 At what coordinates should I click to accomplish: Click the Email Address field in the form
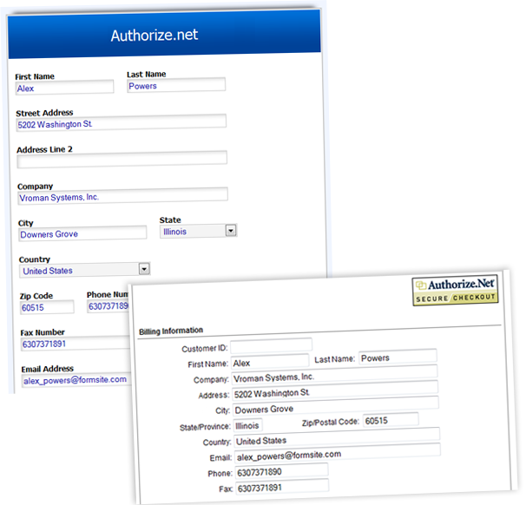[76, 380]
